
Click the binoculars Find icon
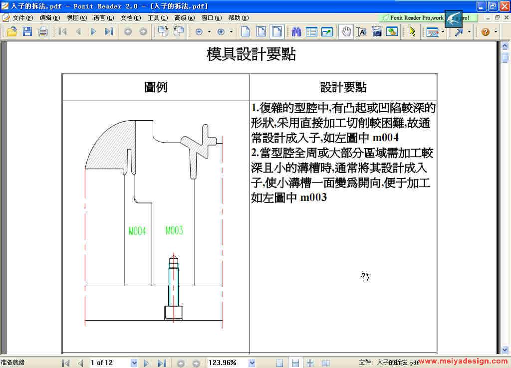tap(296, 32)
